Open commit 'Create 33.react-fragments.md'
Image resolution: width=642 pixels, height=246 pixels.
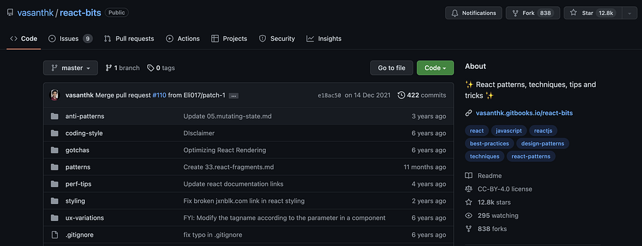228,167
